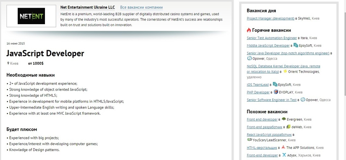Open the React JavaScript разработчик vacancy

pos(269,134)
